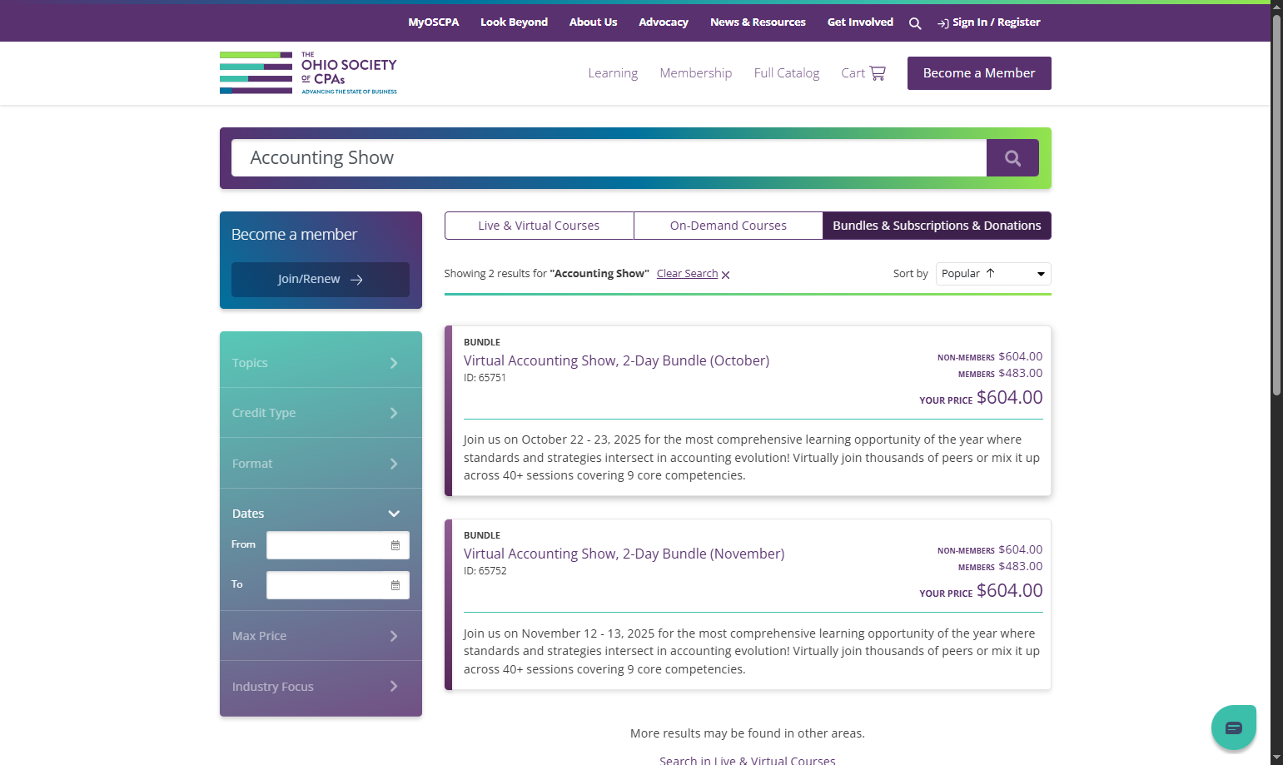Viewport: 1283px width, 765px height.
Task: Select Bundles & Subscriptions & Donations tab
Action: (937, 226)
